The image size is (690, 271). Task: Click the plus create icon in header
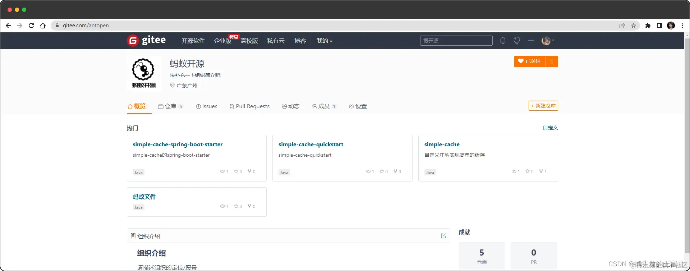pos(531,41)
